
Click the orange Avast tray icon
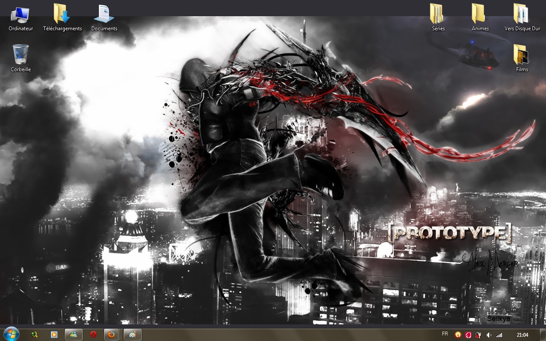pyautogui.click(x=458, y=335)
